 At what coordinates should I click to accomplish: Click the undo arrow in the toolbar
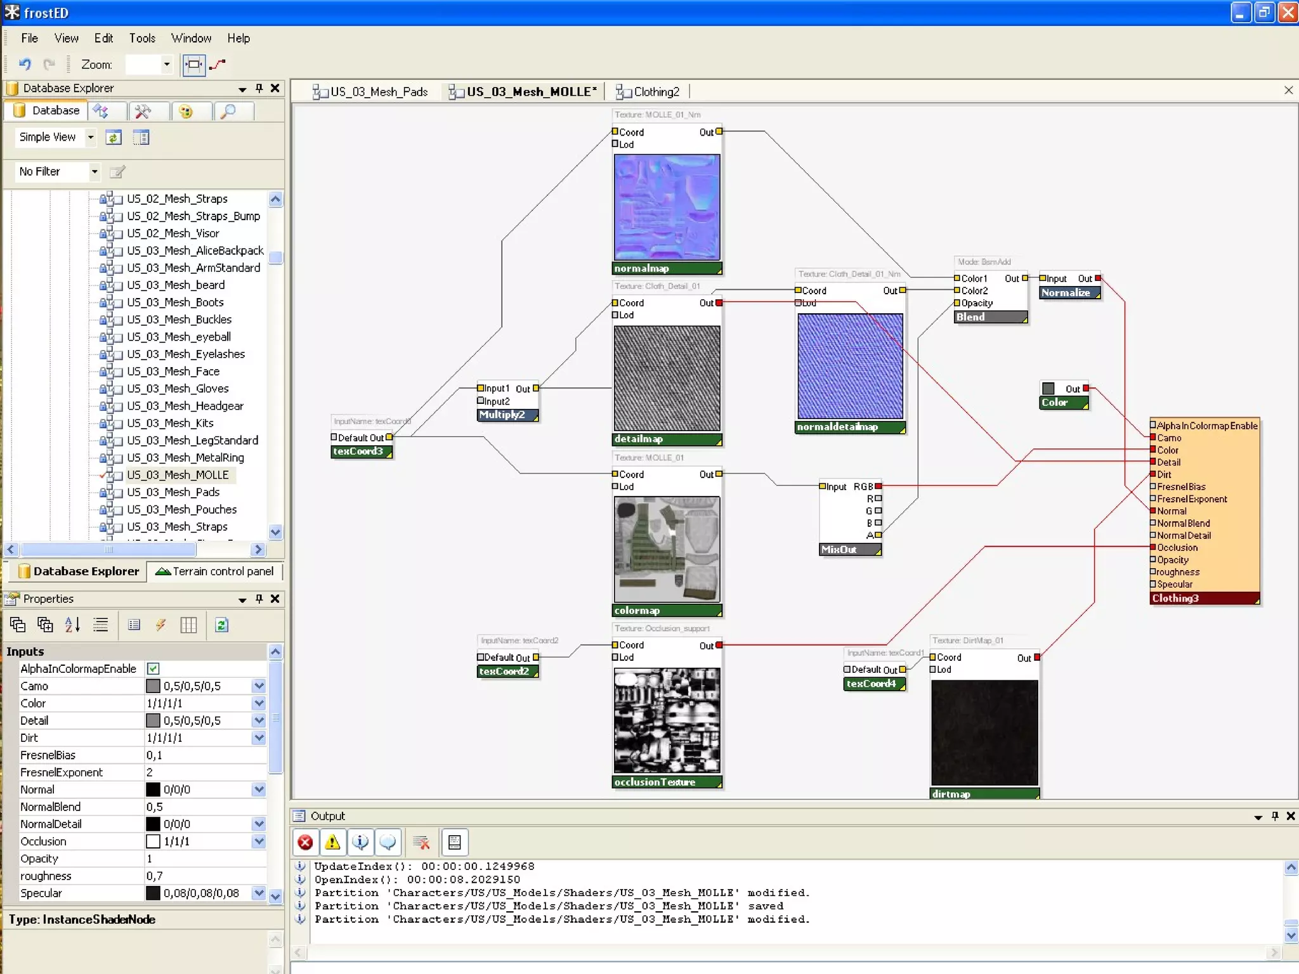coord(25,64)
